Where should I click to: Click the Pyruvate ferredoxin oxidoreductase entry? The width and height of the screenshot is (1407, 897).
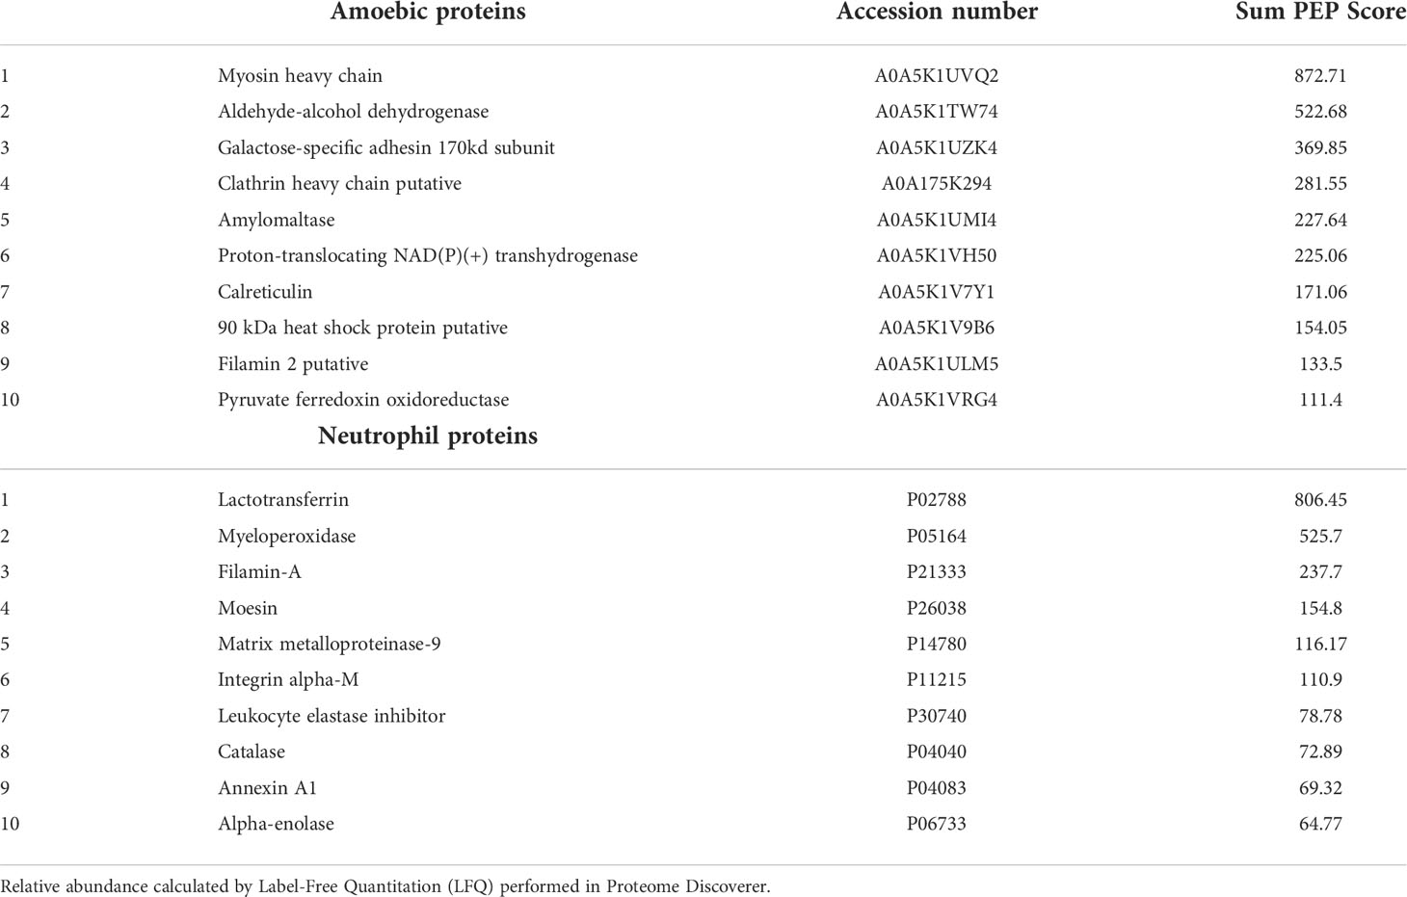(363, 400)
